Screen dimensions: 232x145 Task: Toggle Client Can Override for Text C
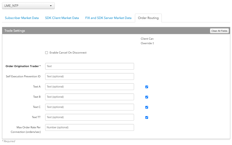147,107
